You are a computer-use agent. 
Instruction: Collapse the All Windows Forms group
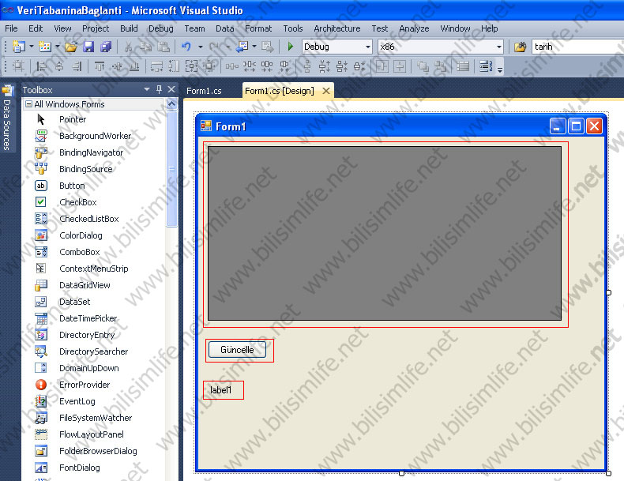28,104
